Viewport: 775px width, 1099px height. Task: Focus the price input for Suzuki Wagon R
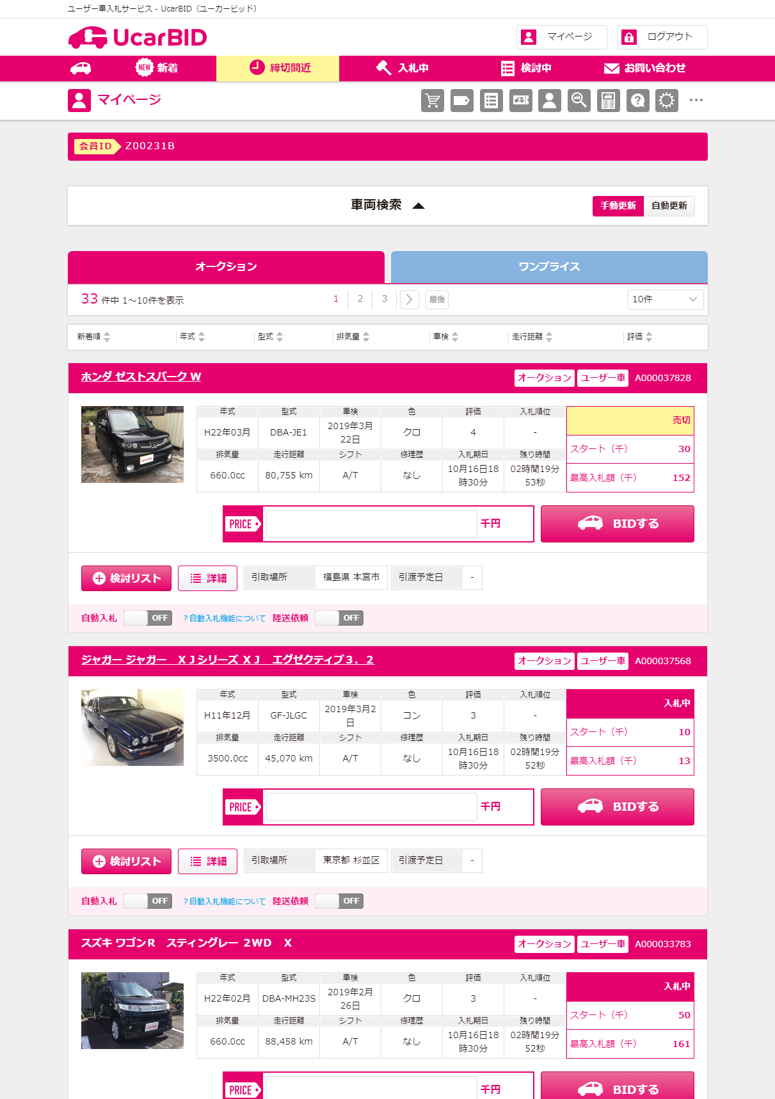pyautogui.click(x=371, y=1087)
